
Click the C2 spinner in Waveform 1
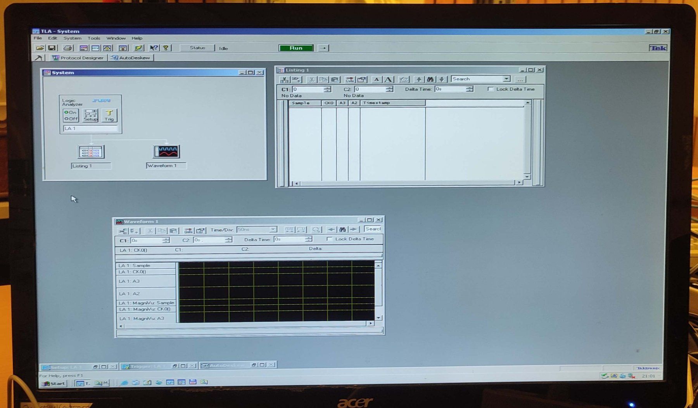229,240
